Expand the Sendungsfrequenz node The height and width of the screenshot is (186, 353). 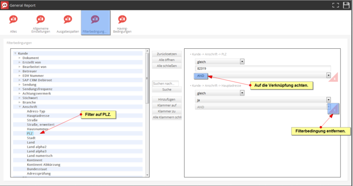click(x=20, y=89)
